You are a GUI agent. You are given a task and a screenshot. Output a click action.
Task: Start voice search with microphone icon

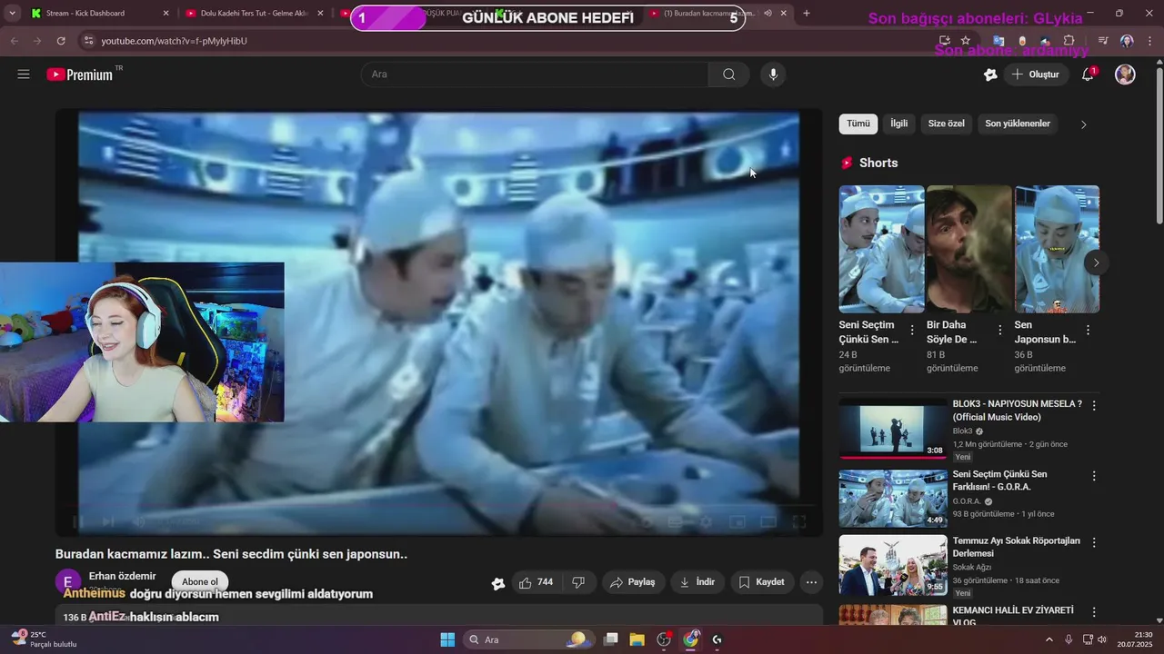773,74
